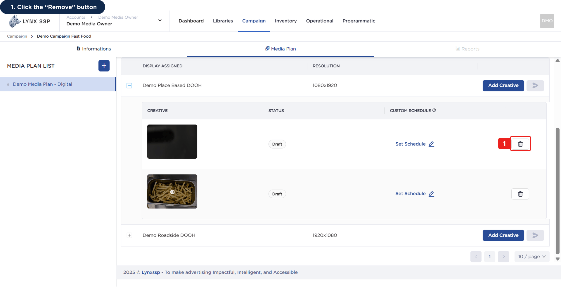Open the Dashboard menu
This screenshot has height=287, width=561.
pos(191,21)
